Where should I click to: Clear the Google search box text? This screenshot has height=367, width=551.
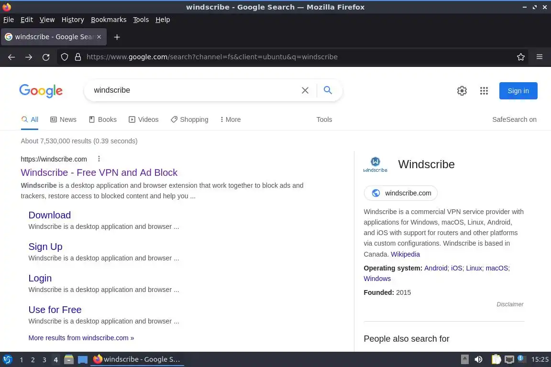coord(305,90)
